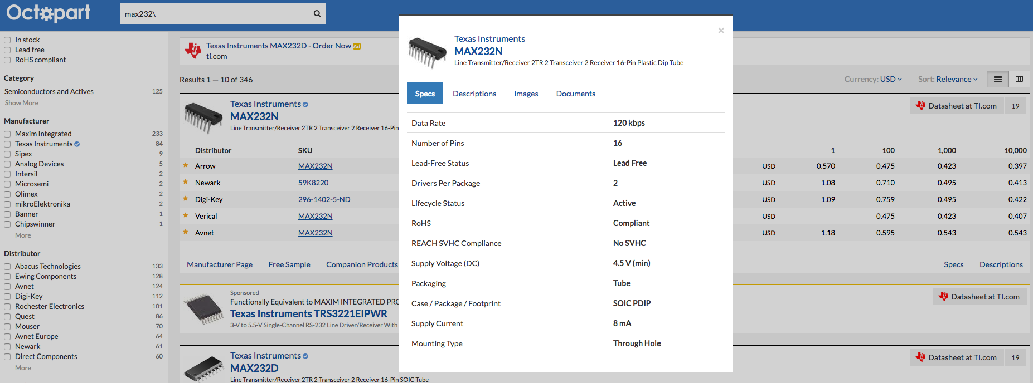Check the Mouser distributor filter
The height and width of the screenshot is (383, 1033).
(x=7, y=327)
